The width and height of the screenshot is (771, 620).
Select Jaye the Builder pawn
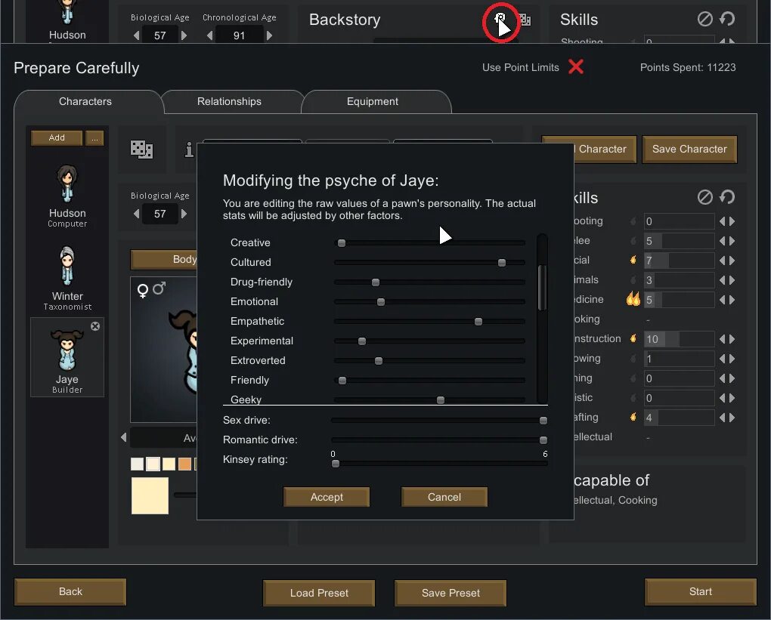(67, 357)
